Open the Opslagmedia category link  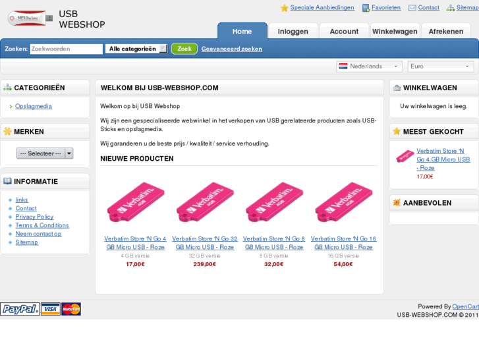(x=34, y=106)
